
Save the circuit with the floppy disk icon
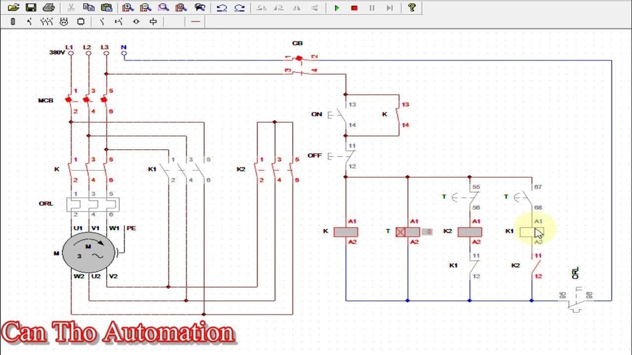tap(31, 7)
